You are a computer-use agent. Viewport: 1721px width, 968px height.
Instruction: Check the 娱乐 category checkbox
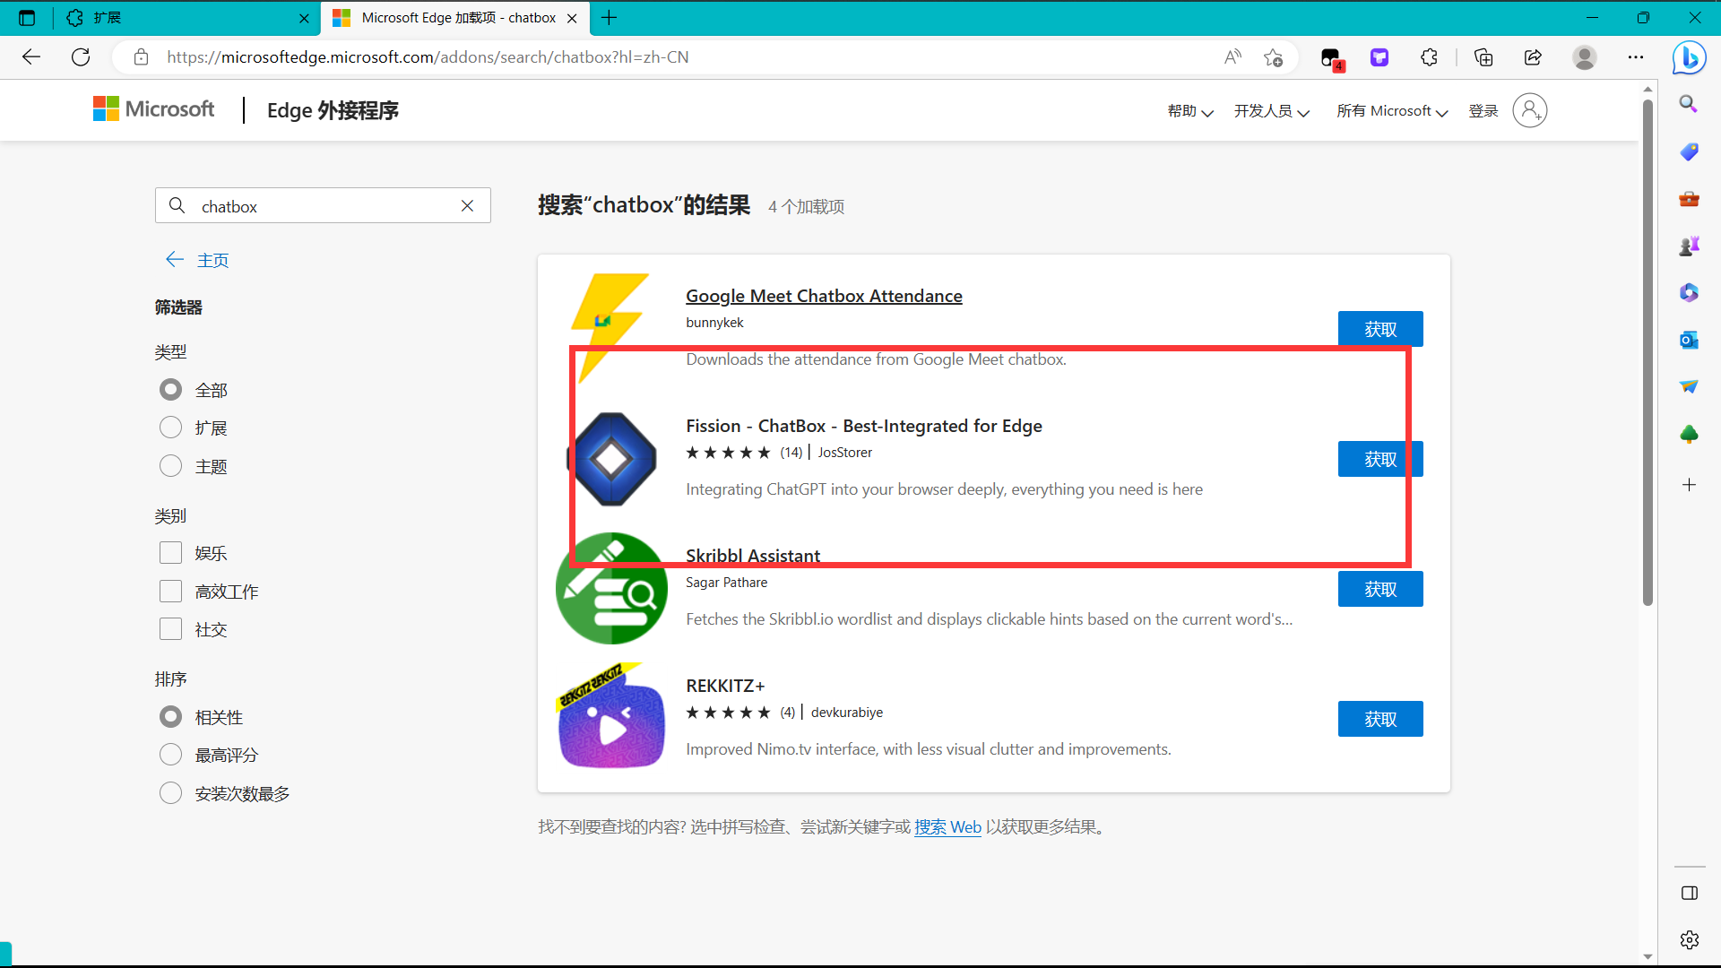coord(170,553)
